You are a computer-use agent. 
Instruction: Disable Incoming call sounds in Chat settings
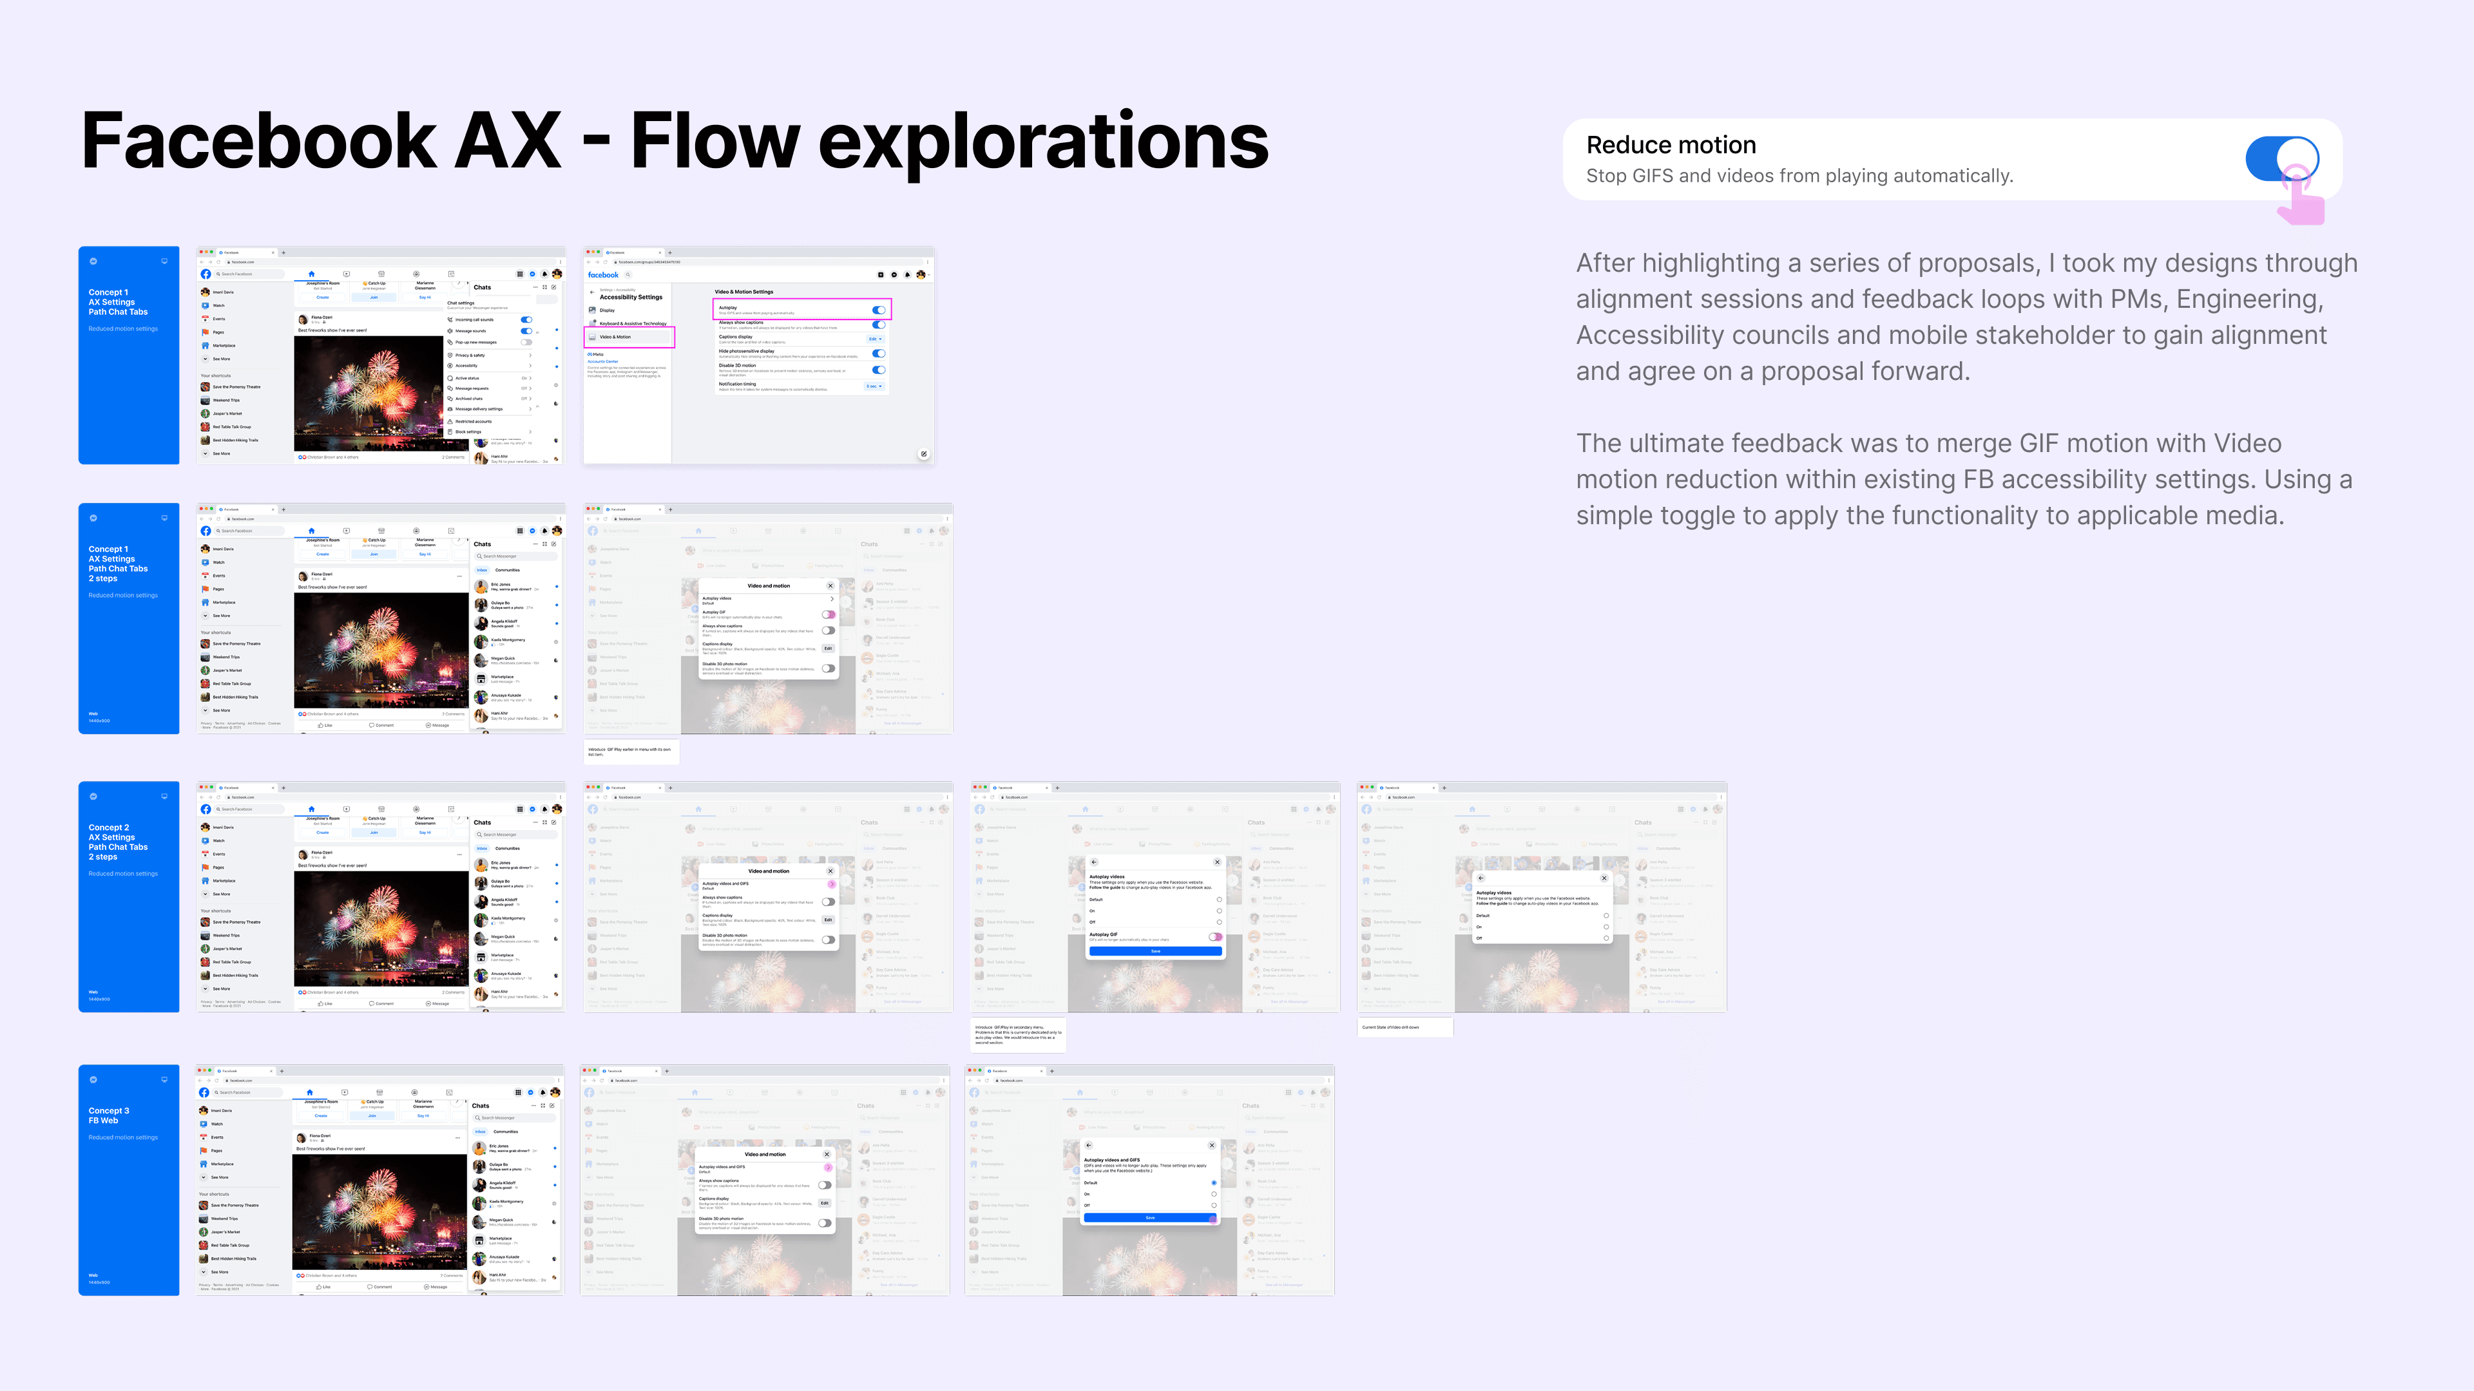pos(526,319)
